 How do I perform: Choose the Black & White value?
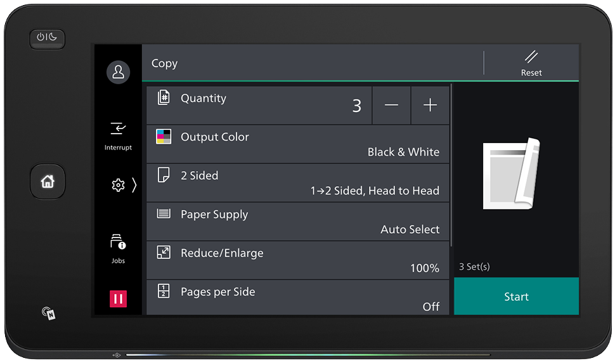(403, 152)
